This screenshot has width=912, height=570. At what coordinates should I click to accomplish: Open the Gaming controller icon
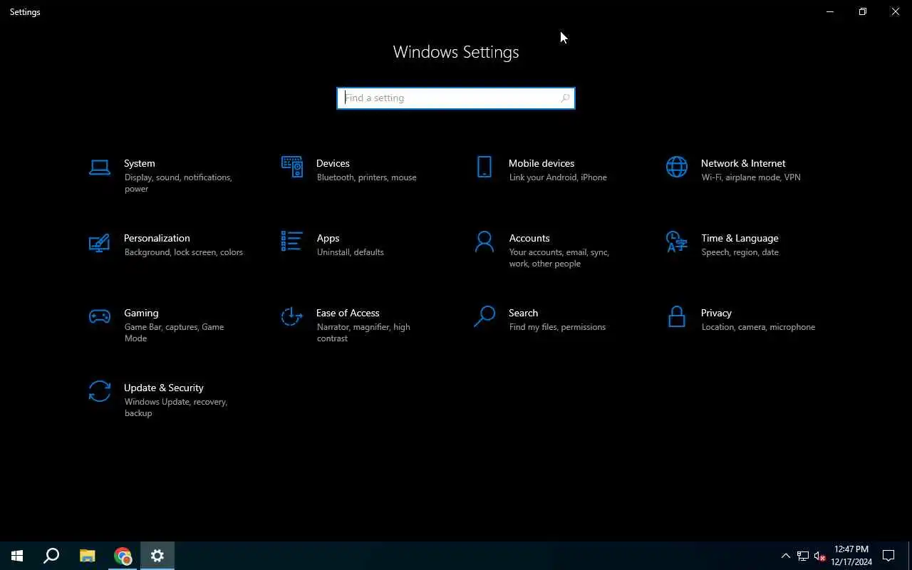pyautogui.click(x=100, y=316)
